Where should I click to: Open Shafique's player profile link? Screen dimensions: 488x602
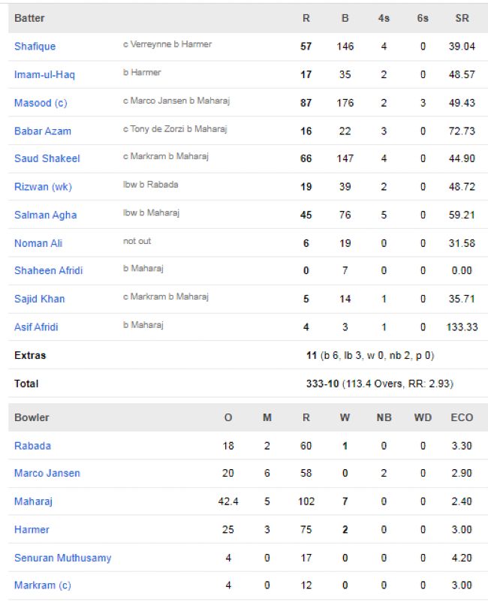coord(35,47)
